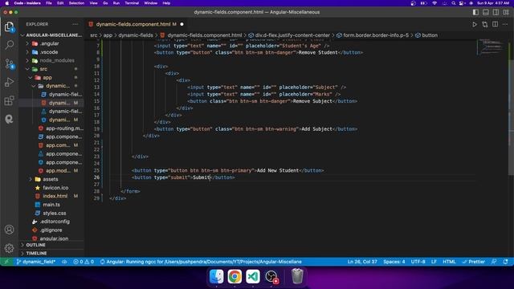This screenshot has width=514, height=289.
Task: Open Source Control view in activity bar
Action: (x=9, y=63)
